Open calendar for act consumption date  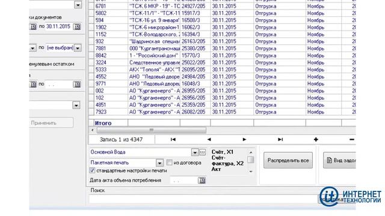(x=202, y=181)
